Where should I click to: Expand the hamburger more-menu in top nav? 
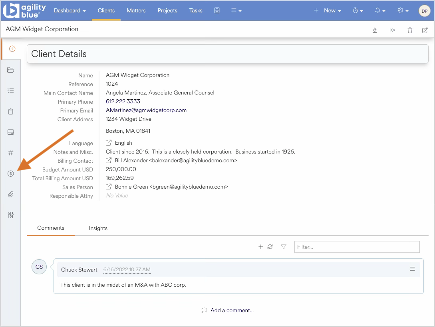coord(236,10)
